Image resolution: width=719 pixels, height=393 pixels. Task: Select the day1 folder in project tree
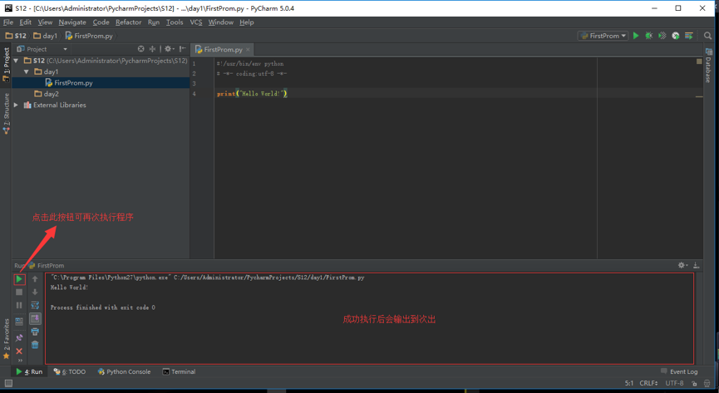[x=47, y=72]
